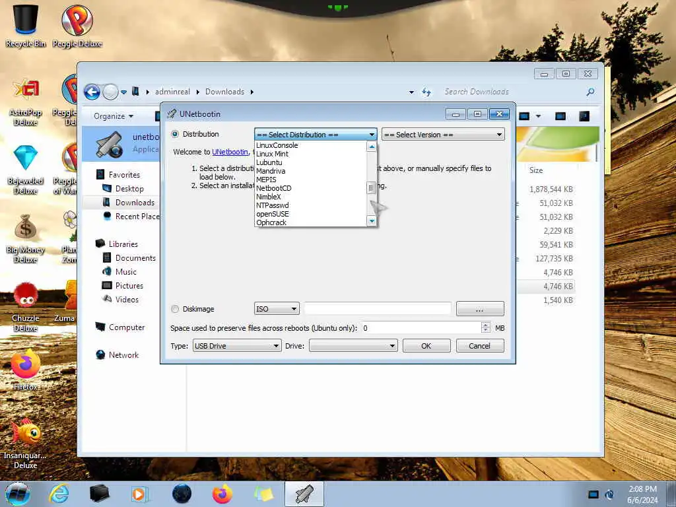Select the Diskimage radio button
Screen dimensions: 676x507
pyautogui.click(x=175, y=309)
